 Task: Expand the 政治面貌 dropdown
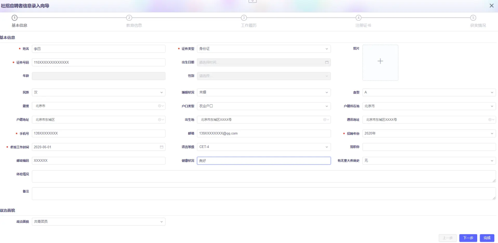click(161, 222)
